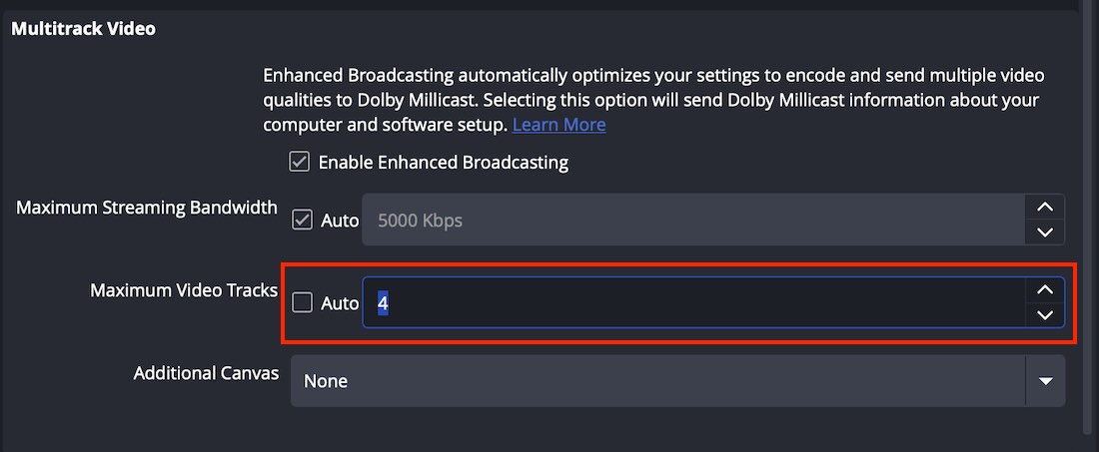This screenshot has width=1099, height=452.
Task: Click the Multitrack Video section heading
Action: (83, 29)
